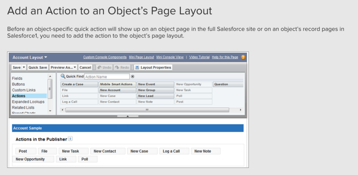358x175 pixels.
Task: Open the Save dropdown arrow
Action: point(24,68)
